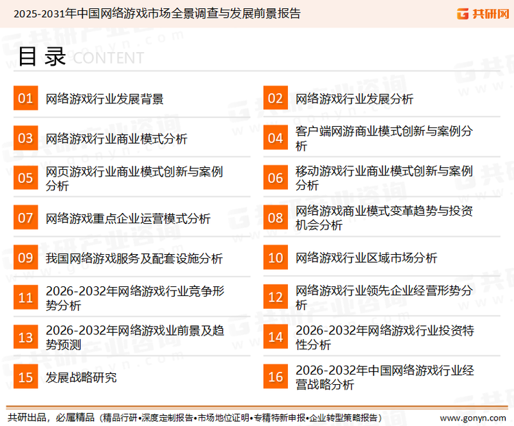Click the orange 12 number box

[276, 297]
